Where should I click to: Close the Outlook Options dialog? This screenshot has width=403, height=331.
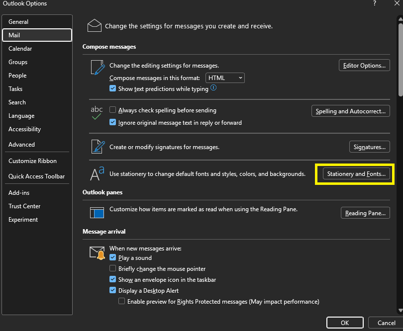tap(397, 3)
